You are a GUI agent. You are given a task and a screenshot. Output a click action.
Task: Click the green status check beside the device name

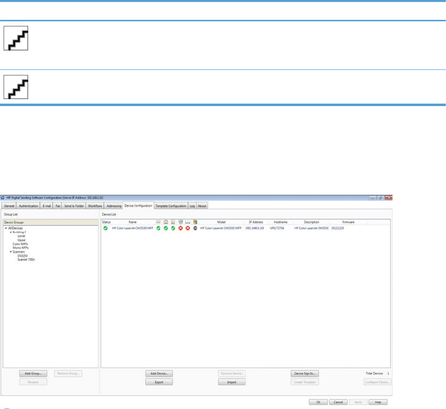(x=106, y=228)
